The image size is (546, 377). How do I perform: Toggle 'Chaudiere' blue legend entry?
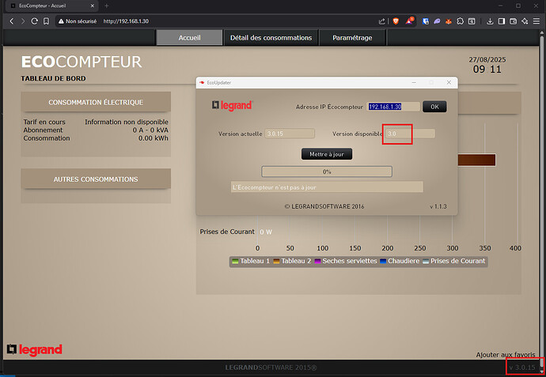[x=385, y=261]
